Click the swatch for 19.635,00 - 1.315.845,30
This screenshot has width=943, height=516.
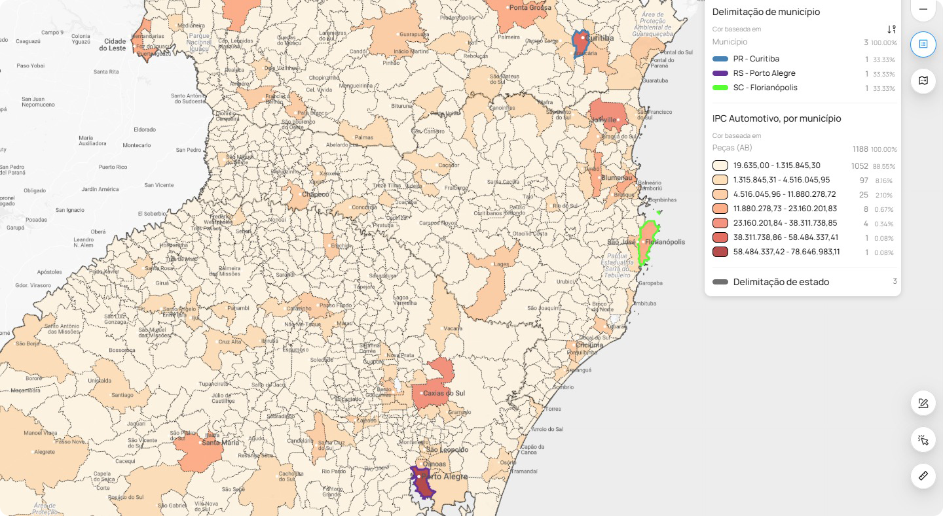pyautogui.click(x=720, y=165)
